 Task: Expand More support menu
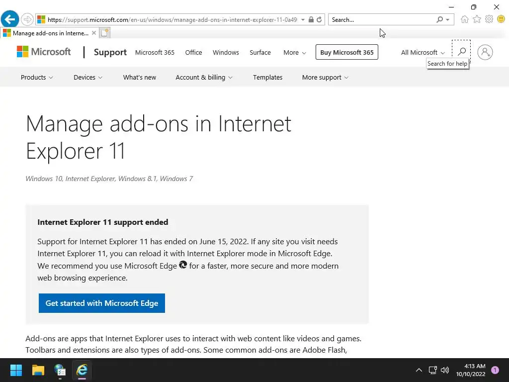click(325, 77)
